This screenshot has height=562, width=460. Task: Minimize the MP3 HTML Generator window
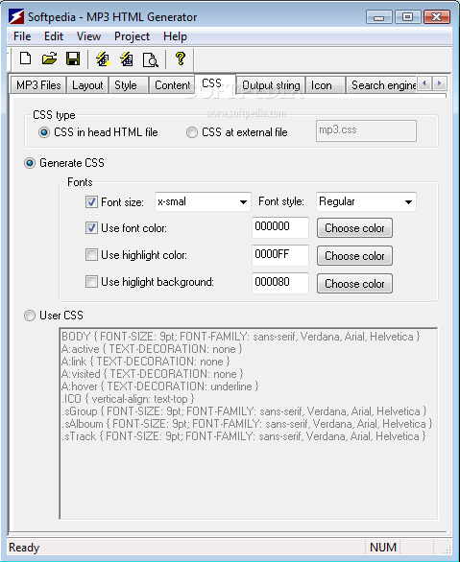(x=379, y=17)
